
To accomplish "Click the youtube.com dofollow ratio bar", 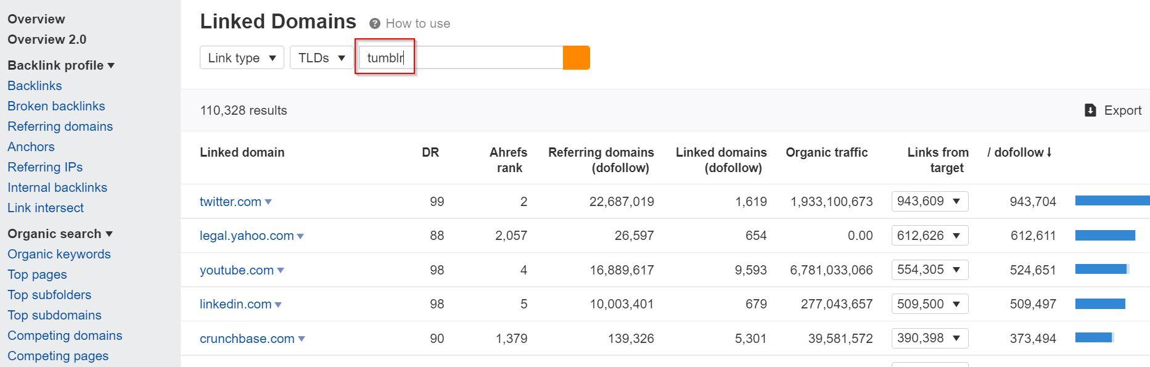I will tap(1103, 269).
